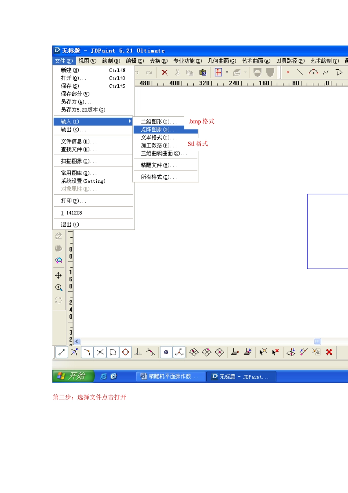Select the straight line drawing tool

click(x=300, y=72)
